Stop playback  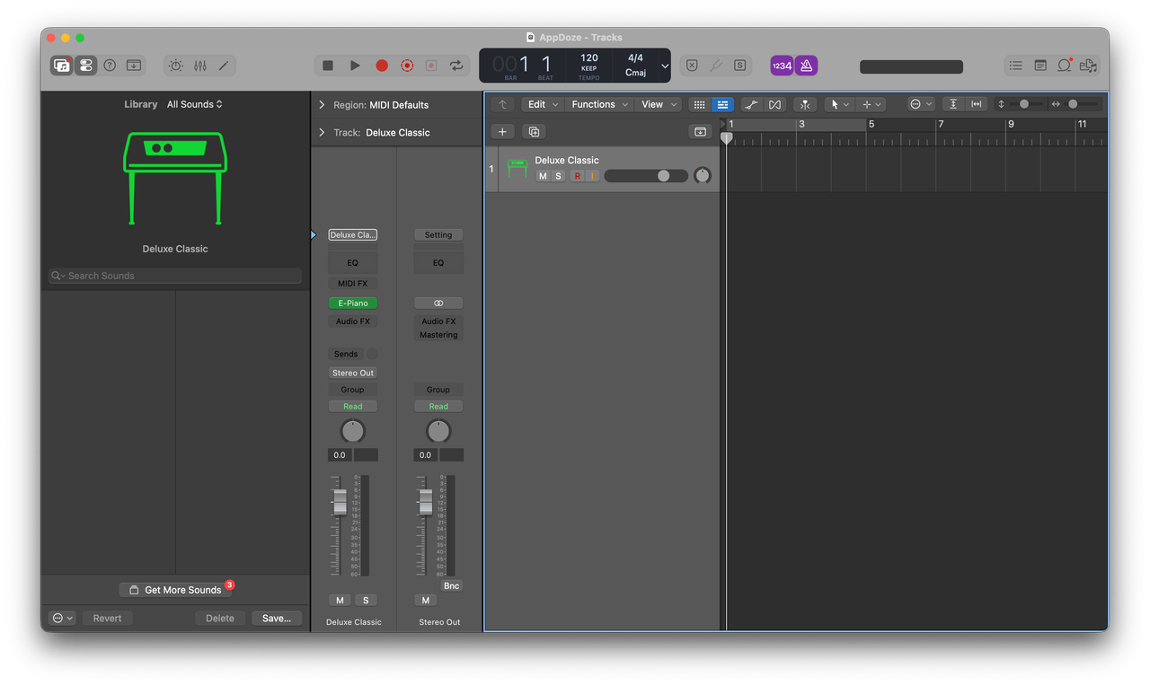tap(328, 66)
